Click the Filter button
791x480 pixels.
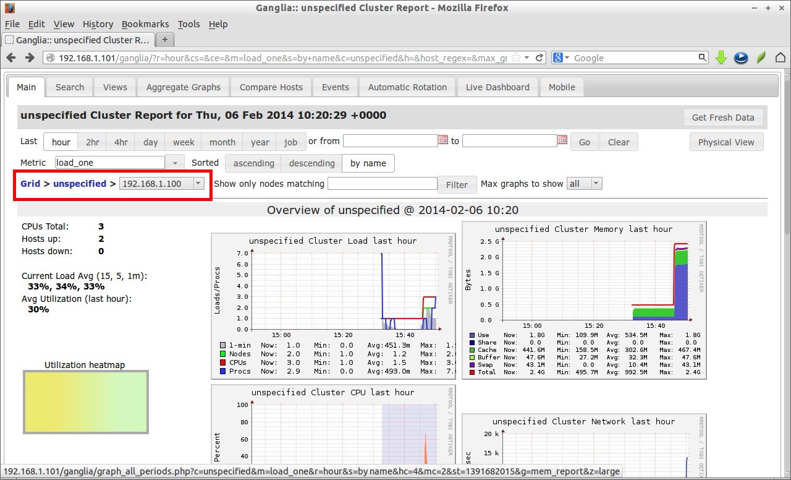pos(457,184)
